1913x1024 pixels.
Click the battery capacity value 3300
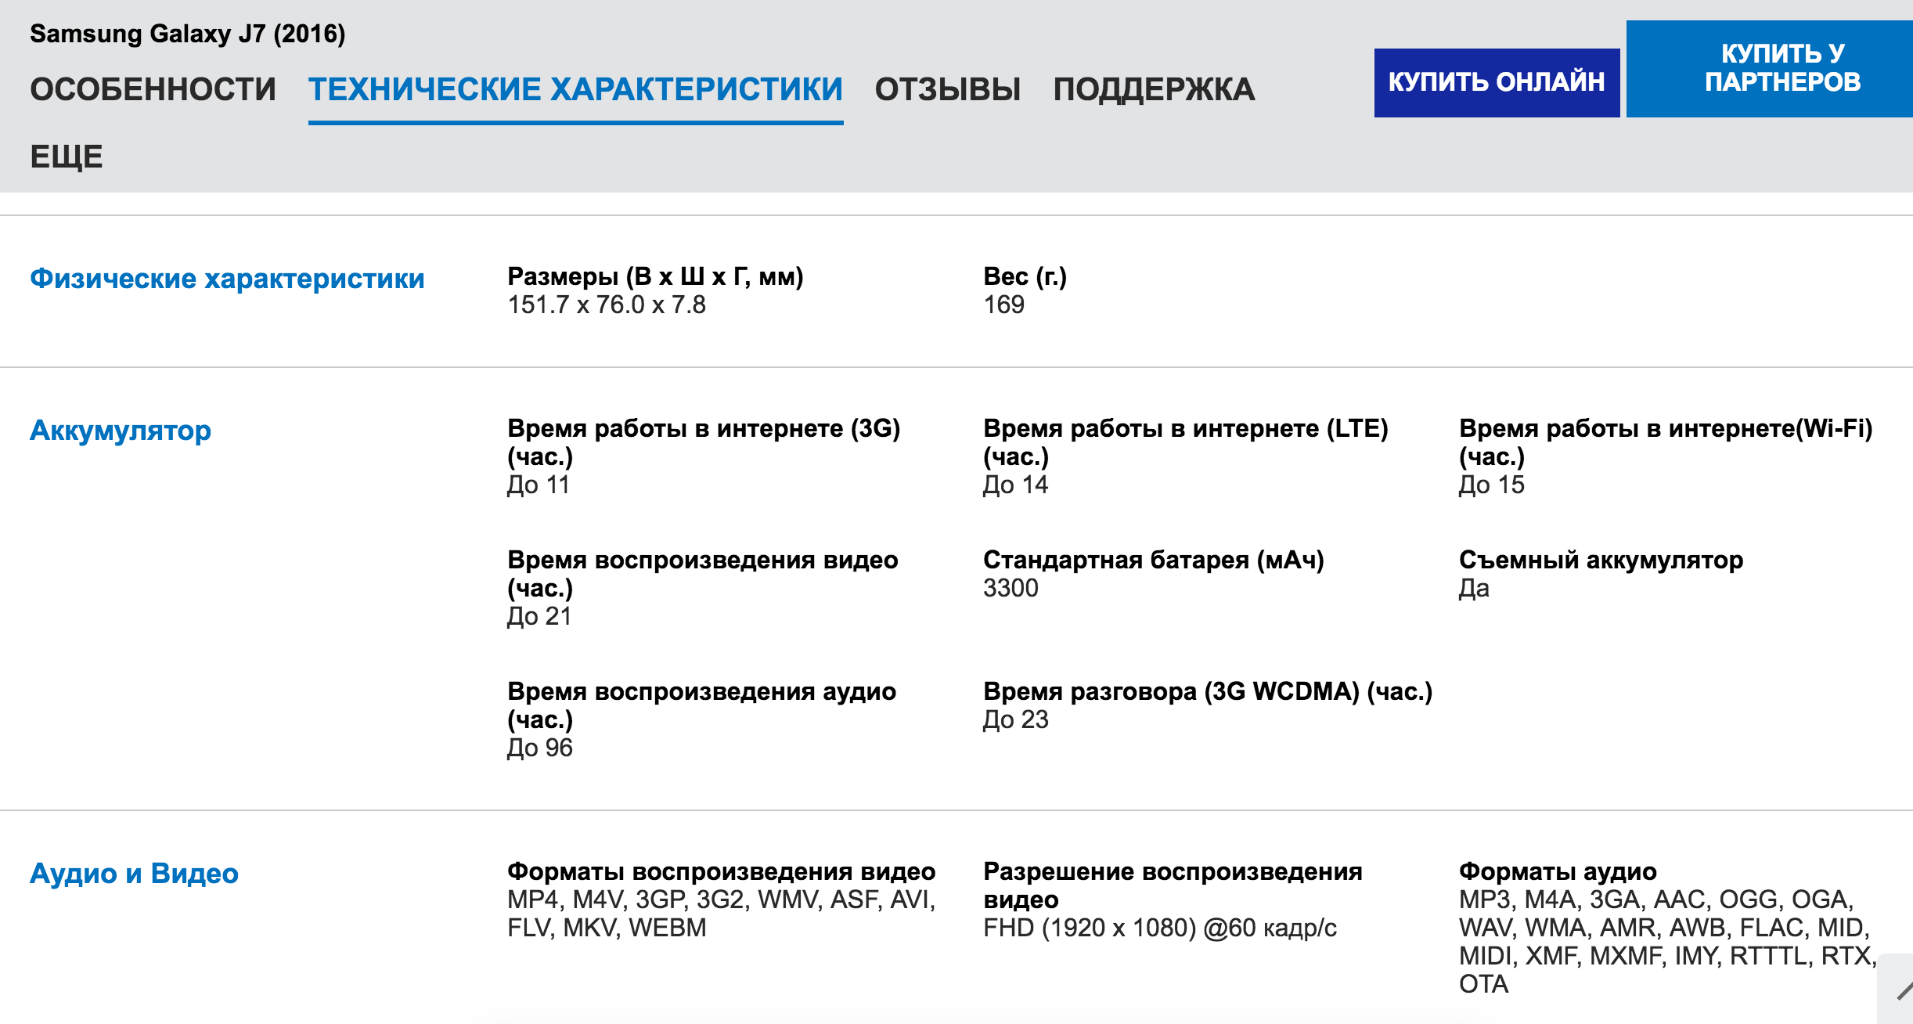[1011, 588]
